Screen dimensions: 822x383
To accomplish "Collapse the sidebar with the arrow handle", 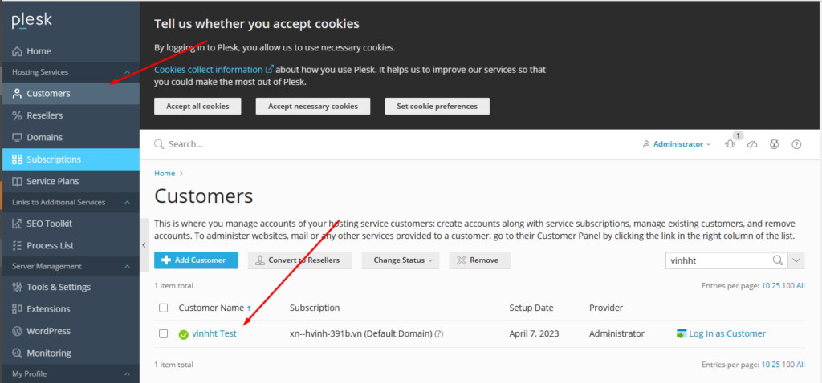I will pos(143,244).
